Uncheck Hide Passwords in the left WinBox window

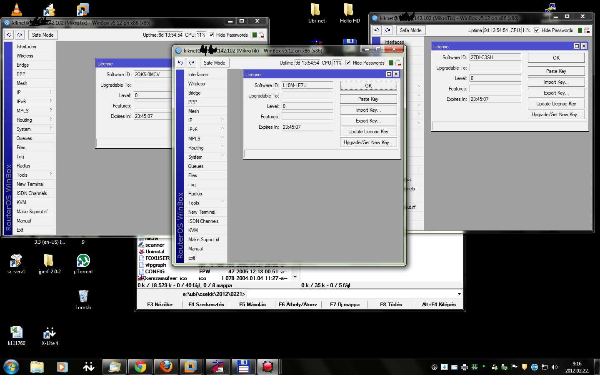[212, 35]
